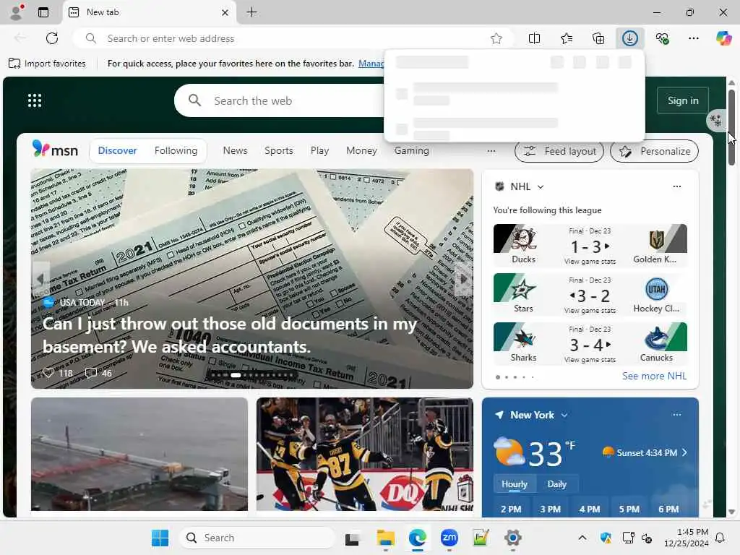Open a new tab with plus button

click(x=252, y=12)
